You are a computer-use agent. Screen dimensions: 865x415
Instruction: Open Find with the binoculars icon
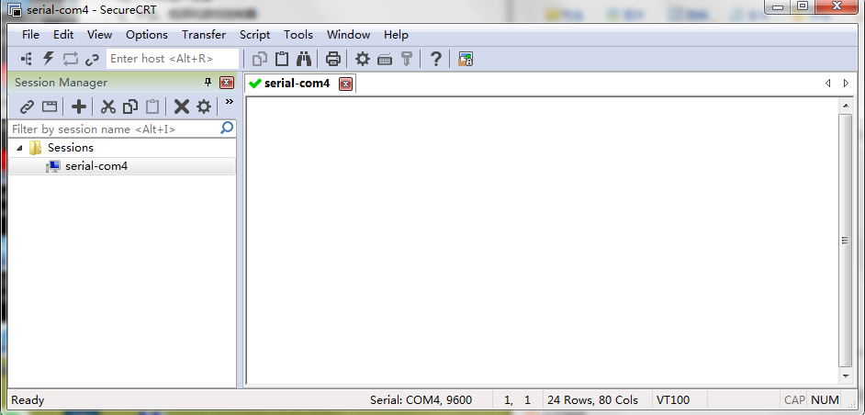304,59
